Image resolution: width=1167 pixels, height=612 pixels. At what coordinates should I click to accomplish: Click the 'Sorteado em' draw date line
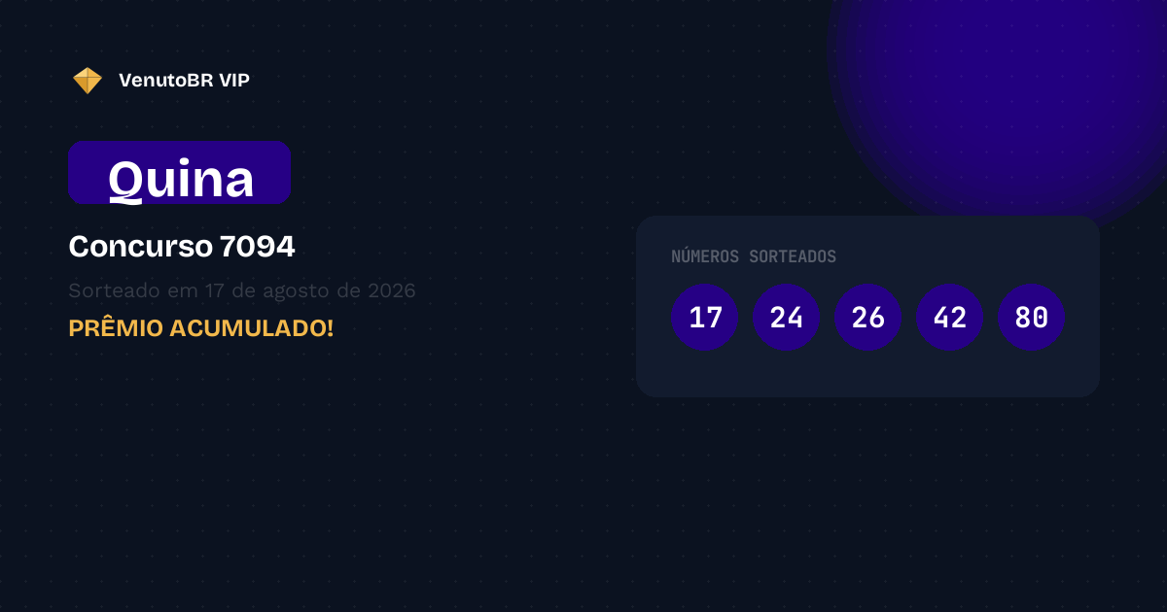pyautogui.click(x=242, y=290)
